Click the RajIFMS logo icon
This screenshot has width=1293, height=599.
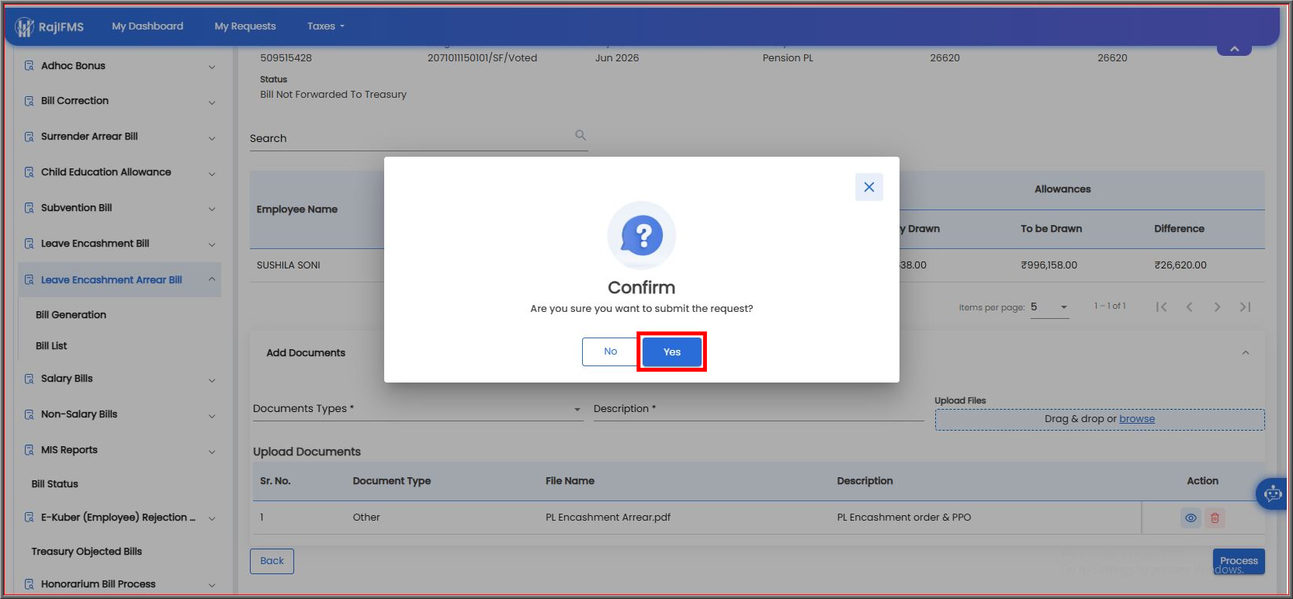point(25,27)
